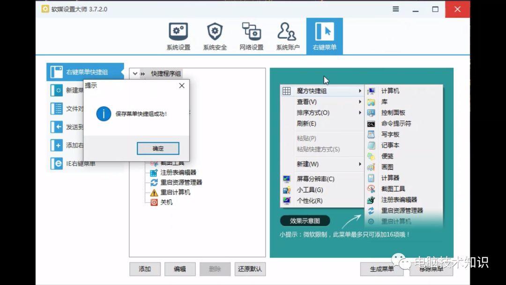Select 重启计算机 in the tree
This screenshot has height=285, width=506.
[175, 192]
